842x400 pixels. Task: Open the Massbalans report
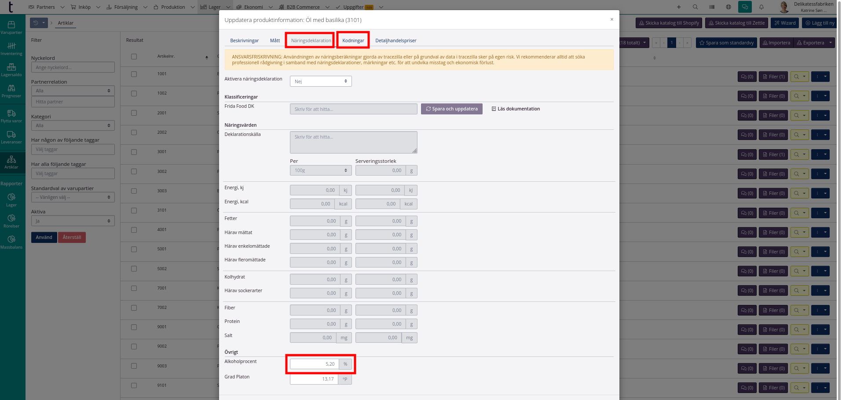pos(11,242)
